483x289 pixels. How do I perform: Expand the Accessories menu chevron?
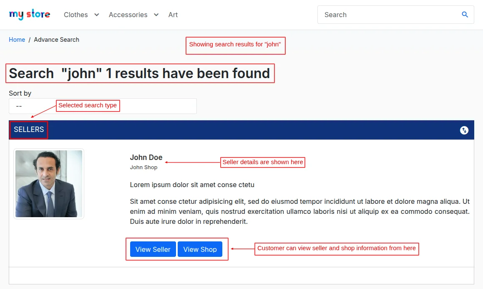click(156, 15)
